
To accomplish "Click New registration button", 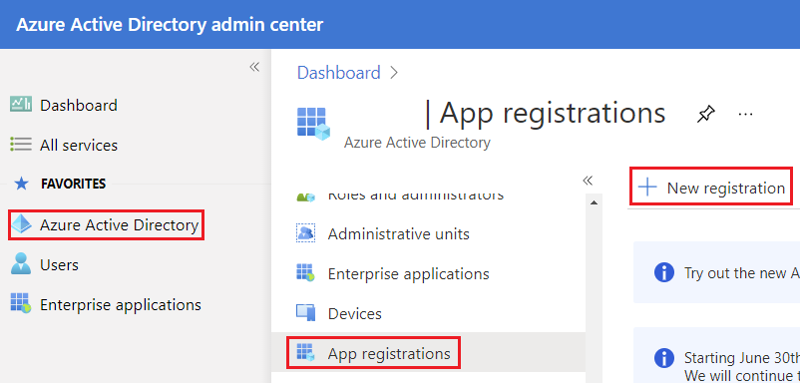I will [x=711, y=188].
